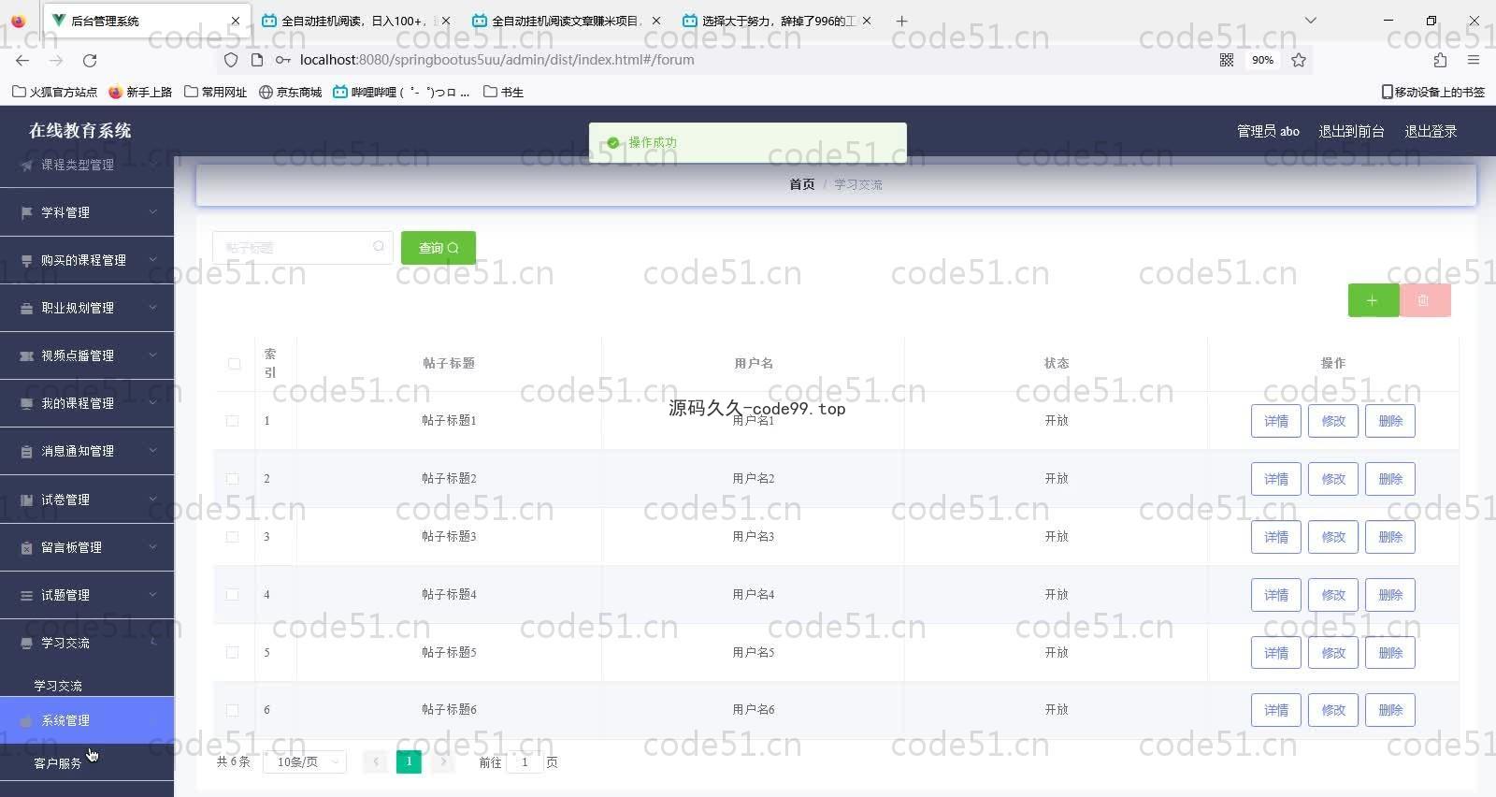Click the go-to page number input
The height and width of the screenshot is (797, 1496).
pyautogui.click(x=525, y=761)
